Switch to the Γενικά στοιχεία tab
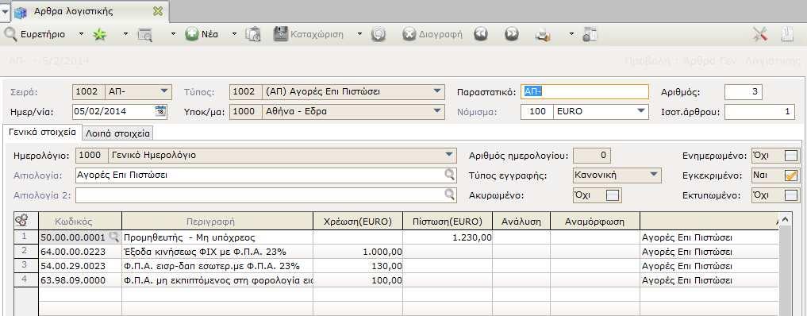The width and height of the screenshot is (807, 316). click(x=42, y=133)
